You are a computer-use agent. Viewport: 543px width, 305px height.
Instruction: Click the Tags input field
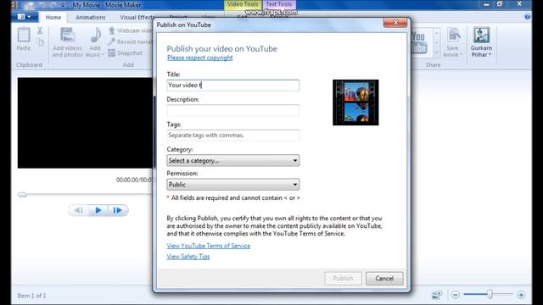tap(232, 136)
